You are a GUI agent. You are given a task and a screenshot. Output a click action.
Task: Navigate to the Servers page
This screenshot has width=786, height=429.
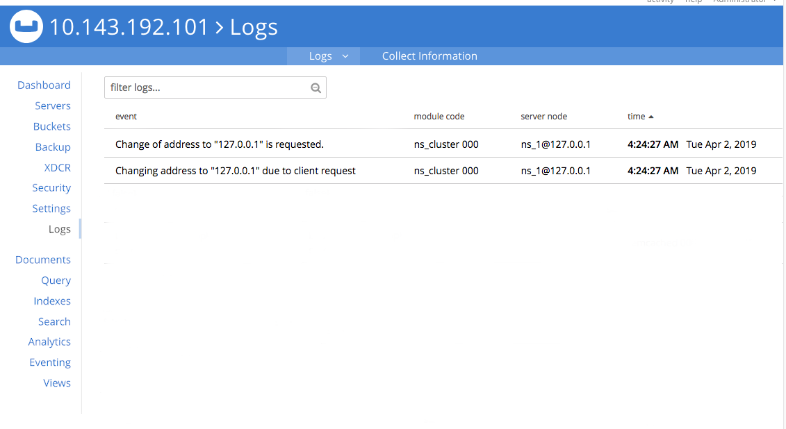pos(53,106)
